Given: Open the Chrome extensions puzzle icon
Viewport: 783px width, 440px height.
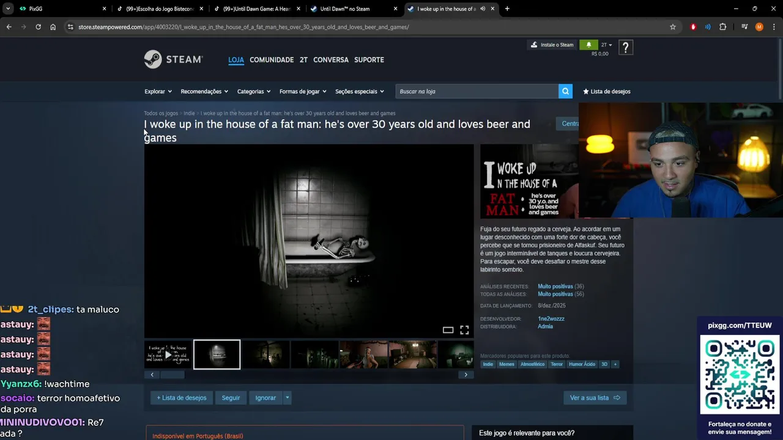Looking at the screenshot, I should click(x=723, y=27).
